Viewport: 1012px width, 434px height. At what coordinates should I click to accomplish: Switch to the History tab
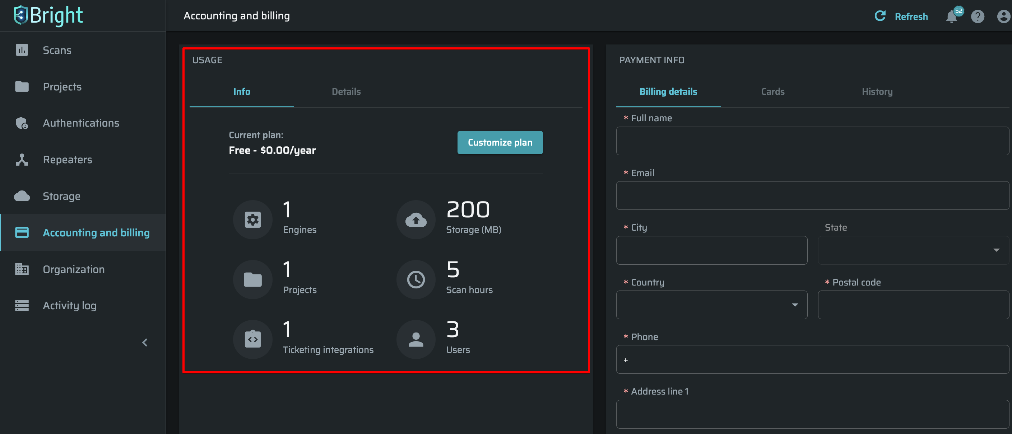(x=877, y=91)
